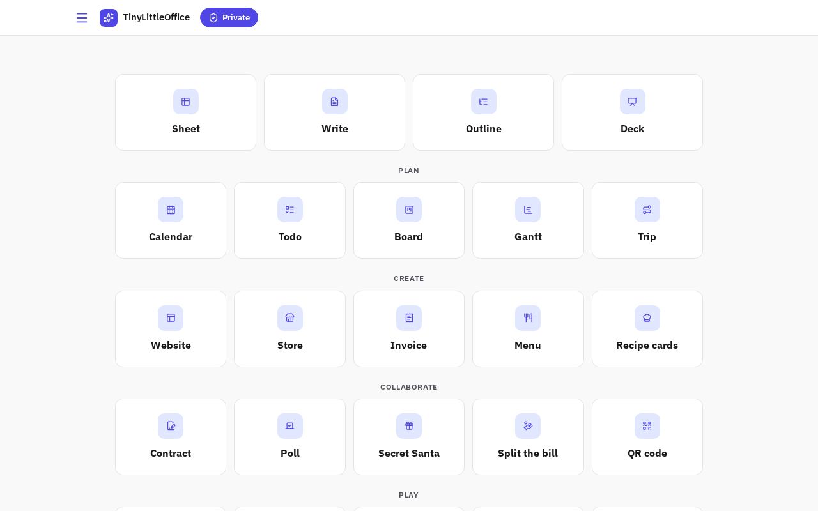This screenshot has height=511, width=818.
Task: Click the Gantt label text
Action: click(x=528, y=237)
